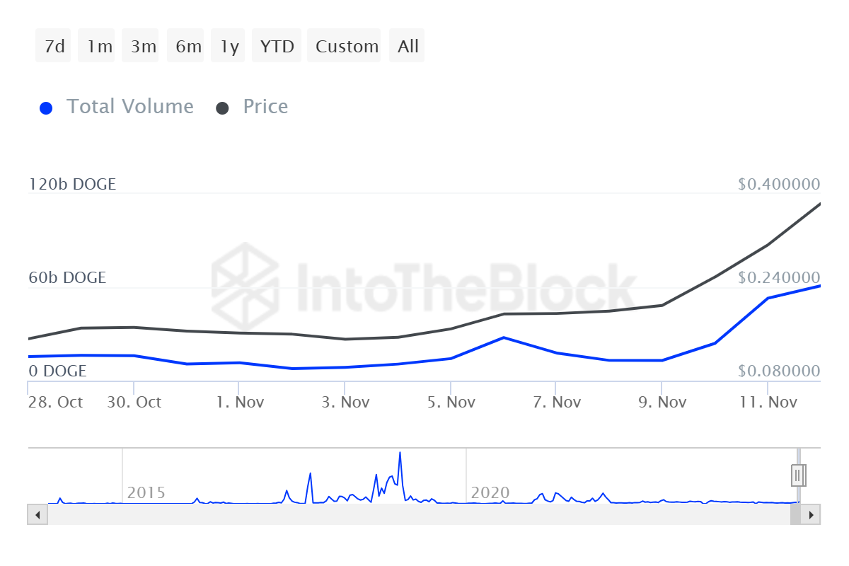Viewport: 849px width, 566px height.
Task: Set chart range to 6m
Action: tap(188, 47)
